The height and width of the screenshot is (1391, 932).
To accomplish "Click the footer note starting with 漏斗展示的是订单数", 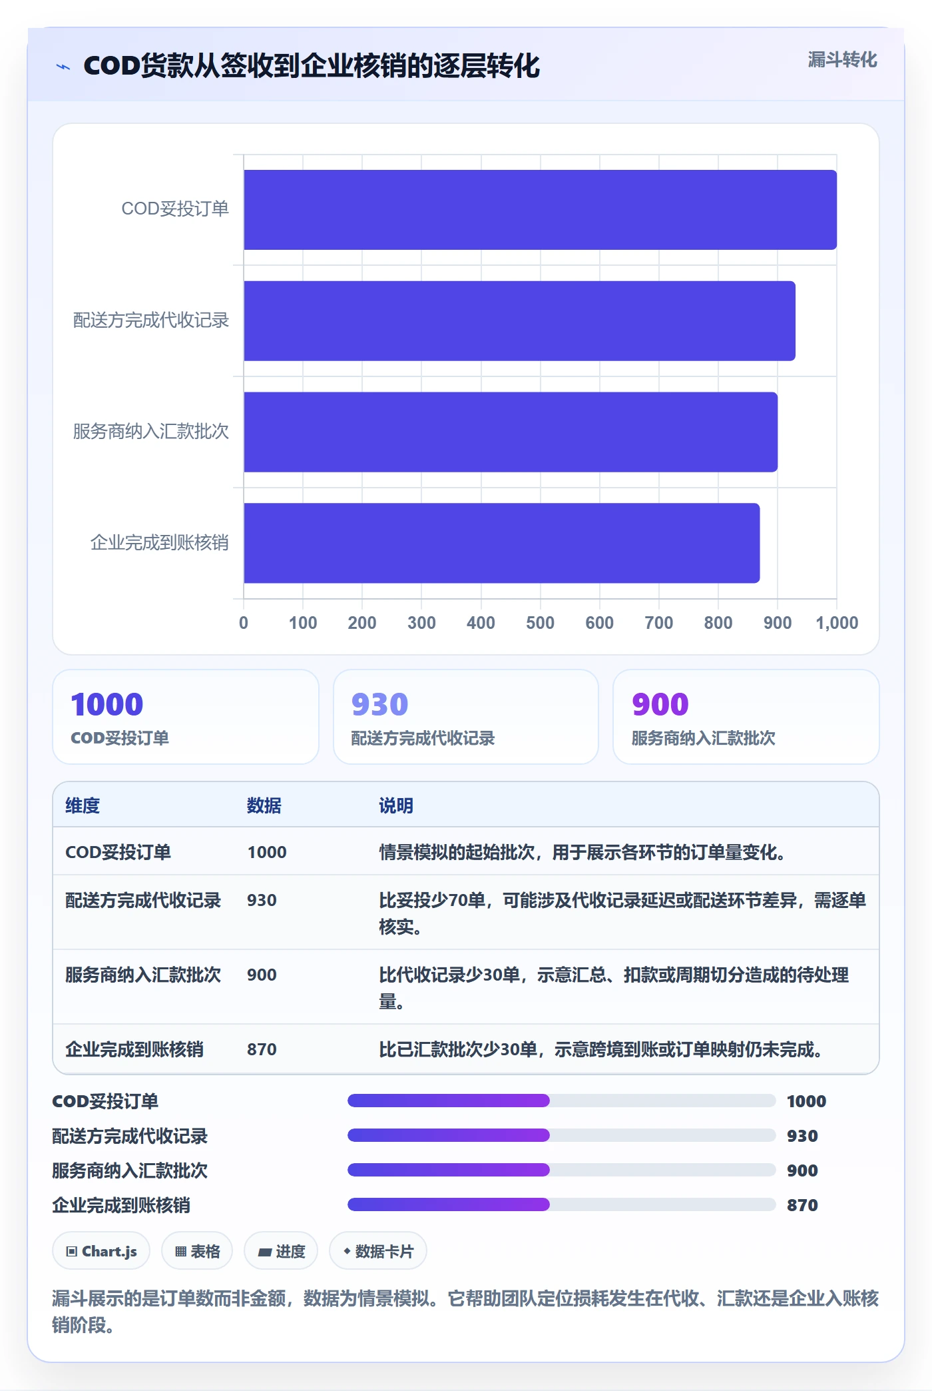I will [x=465, y=1311].
